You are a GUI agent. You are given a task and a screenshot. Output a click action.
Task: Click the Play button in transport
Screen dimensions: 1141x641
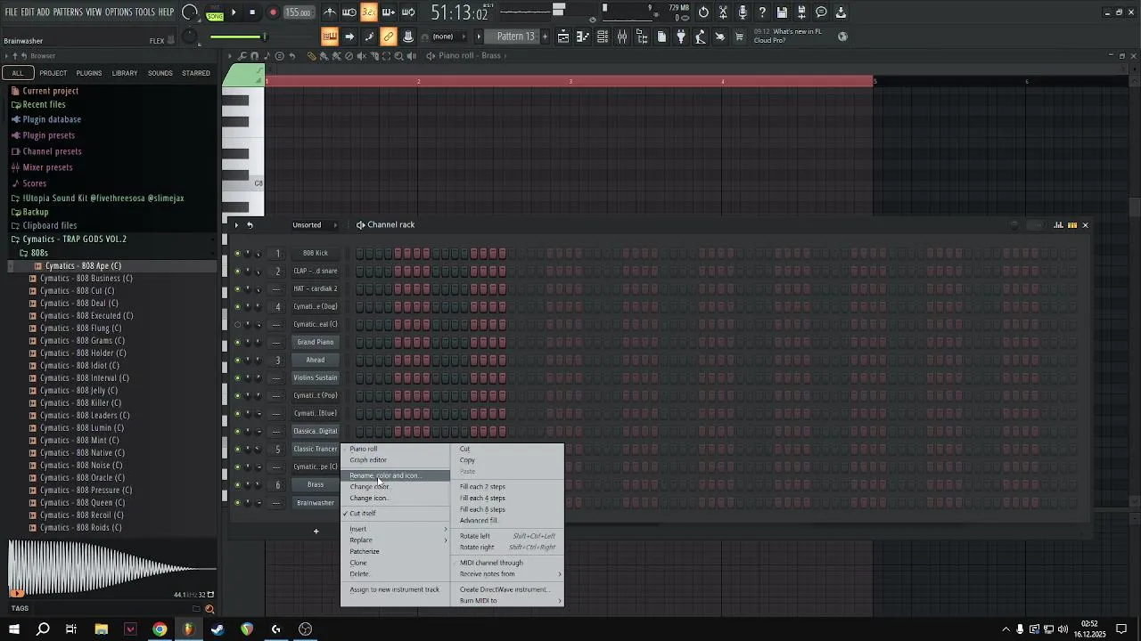234,12
